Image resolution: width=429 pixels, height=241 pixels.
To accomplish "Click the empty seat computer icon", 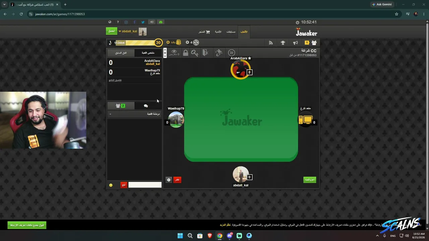I will click(305, 120).
